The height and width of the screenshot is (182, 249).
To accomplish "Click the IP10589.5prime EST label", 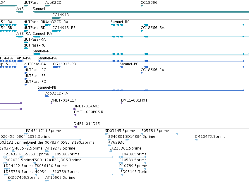I will coord(133,160).
